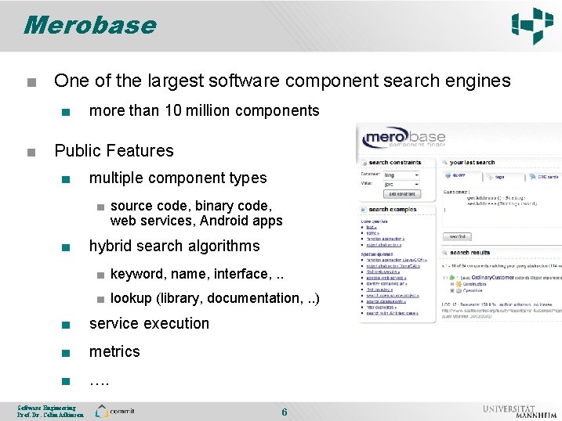Click 'Software Engineering' footer text

point(46,408)
